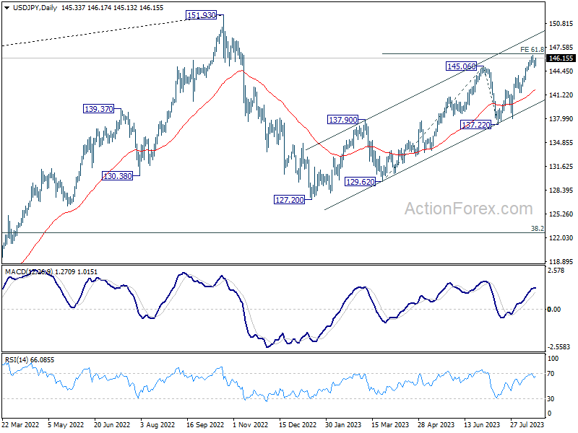Viewport: 578px width, 433px height.
Task: Select the 127.200 price label
Action: click(290, 200)
